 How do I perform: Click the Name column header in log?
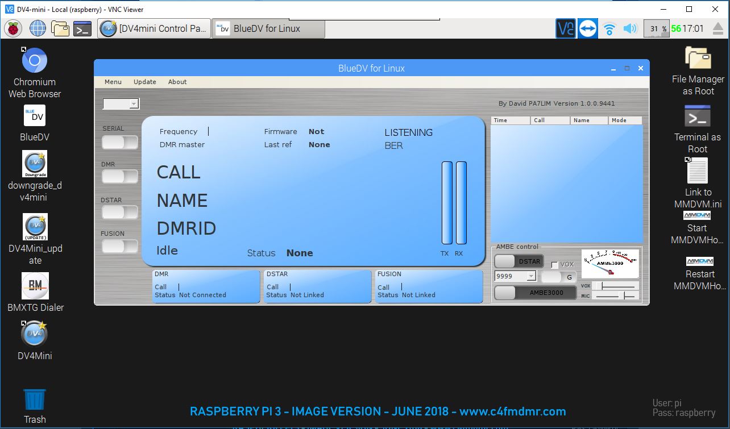pyautogui.click(x=589, y=120)
